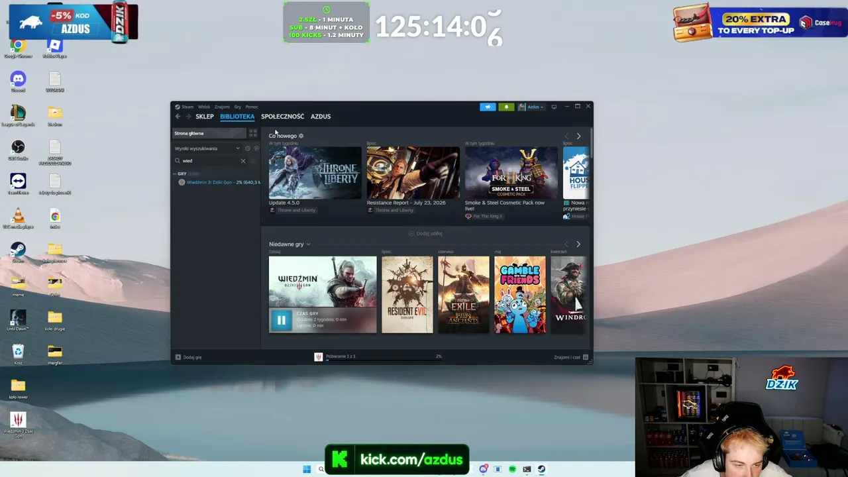Click the Strona główna button
This screenshot has height=477, width=848.
(209, 133)
